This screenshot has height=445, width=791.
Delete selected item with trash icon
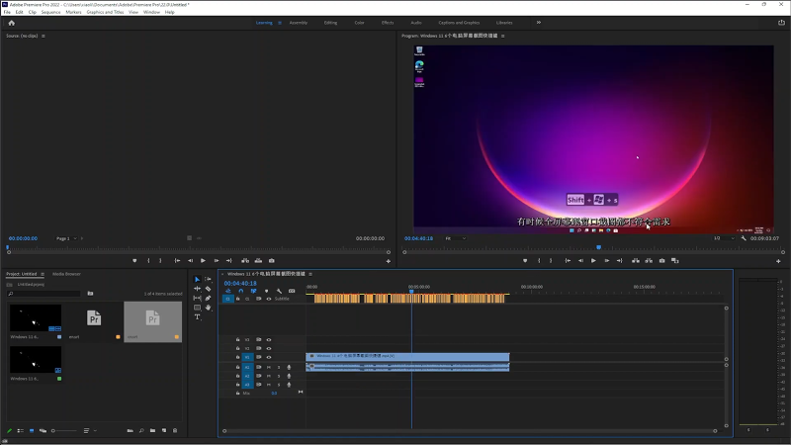point(175,430)
